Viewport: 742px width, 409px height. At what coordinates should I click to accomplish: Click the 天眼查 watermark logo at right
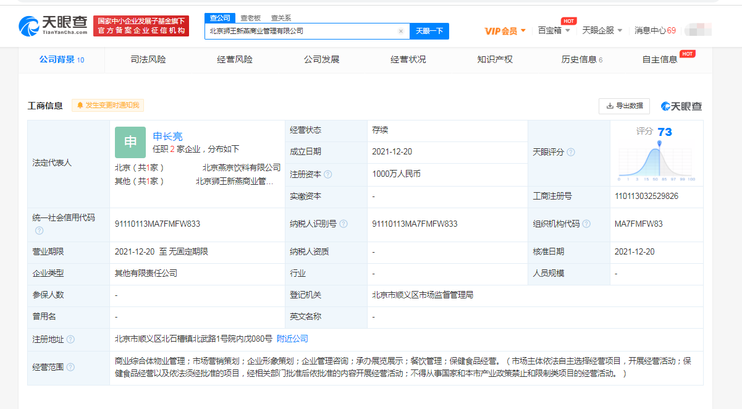click(x=681, y=106)
